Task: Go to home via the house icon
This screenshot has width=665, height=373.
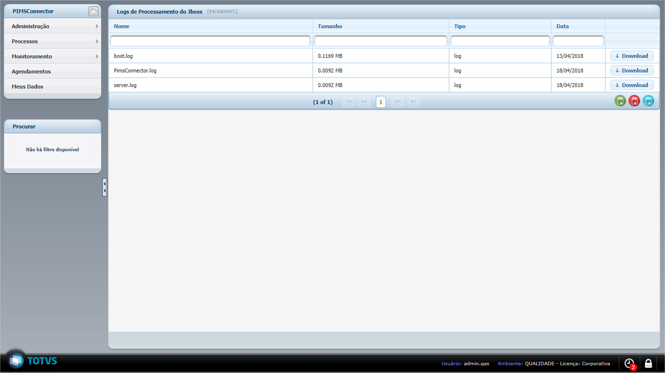Action: coord(93,11)
